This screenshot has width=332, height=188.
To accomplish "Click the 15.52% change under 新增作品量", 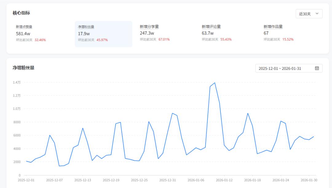I will click(x=288, y=40).
